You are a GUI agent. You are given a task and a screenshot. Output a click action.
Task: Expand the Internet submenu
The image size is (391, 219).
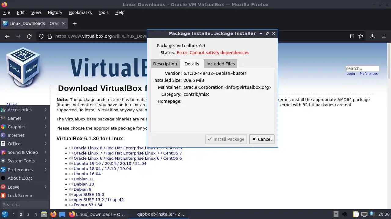(24, 135)
